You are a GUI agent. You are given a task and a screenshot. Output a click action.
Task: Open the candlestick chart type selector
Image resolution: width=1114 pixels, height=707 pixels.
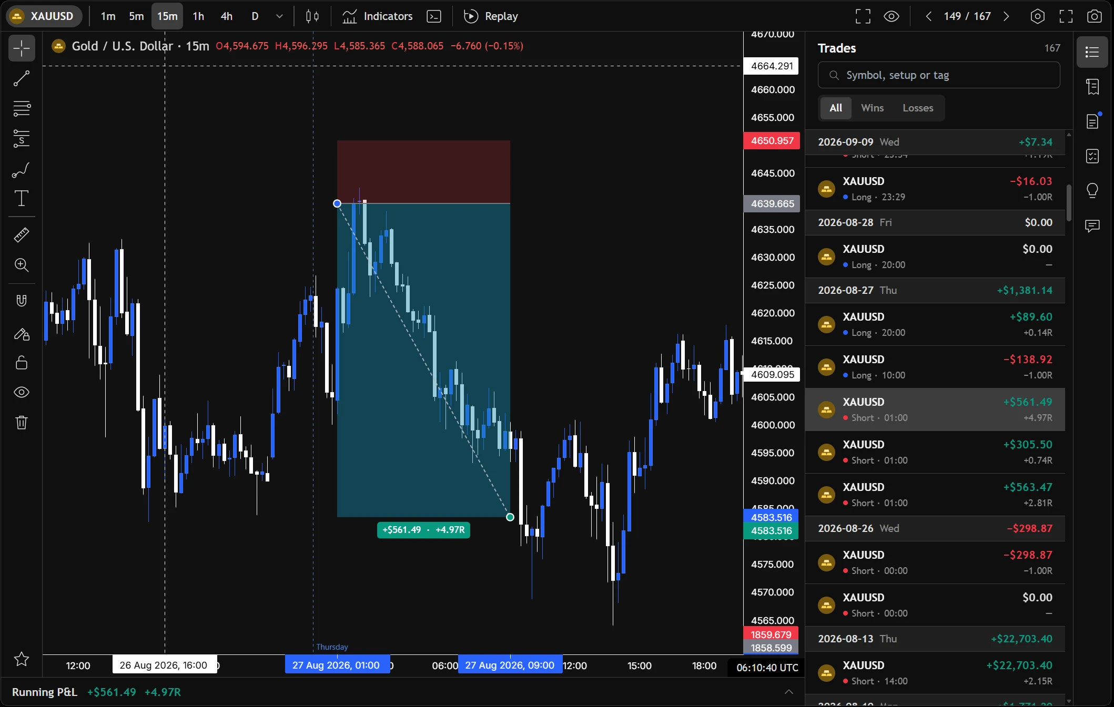pos(312,16)
